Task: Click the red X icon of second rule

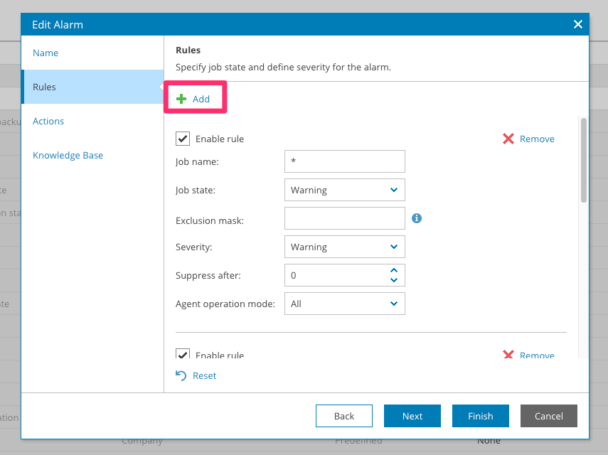Action: pos(508,355)
